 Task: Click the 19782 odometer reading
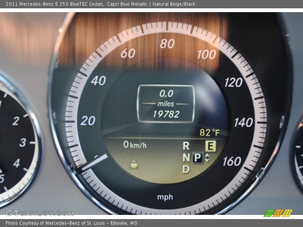pos(166,114)
